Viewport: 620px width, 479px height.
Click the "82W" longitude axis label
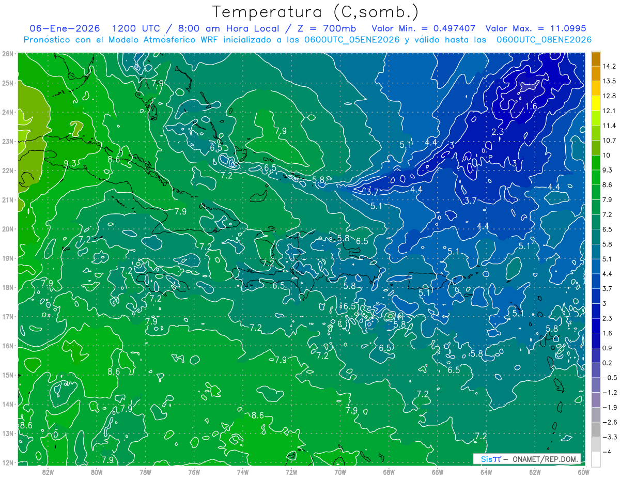click(48, 471)
